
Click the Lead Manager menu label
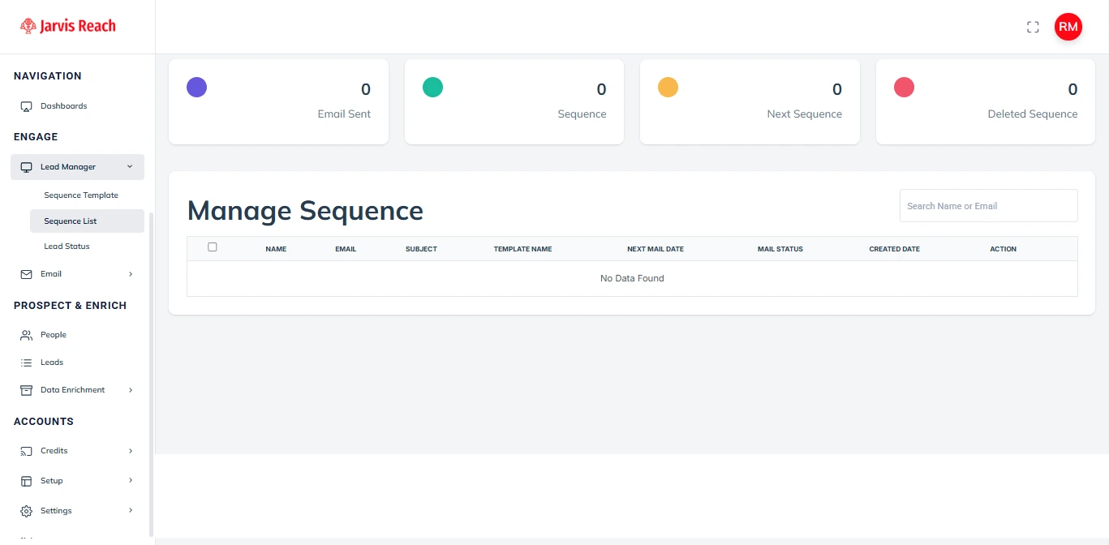coord(68,167)
